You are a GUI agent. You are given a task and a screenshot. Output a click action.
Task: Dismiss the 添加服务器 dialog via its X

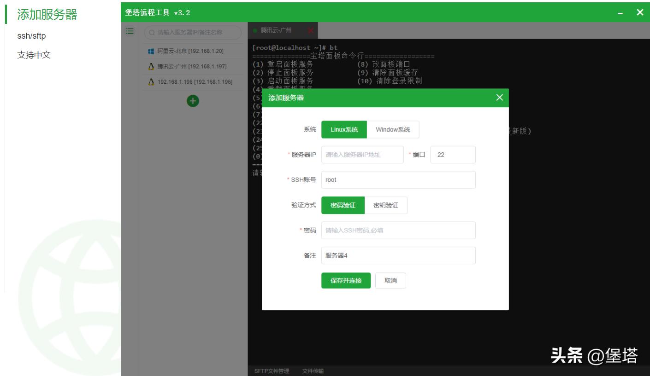[499, 97]
